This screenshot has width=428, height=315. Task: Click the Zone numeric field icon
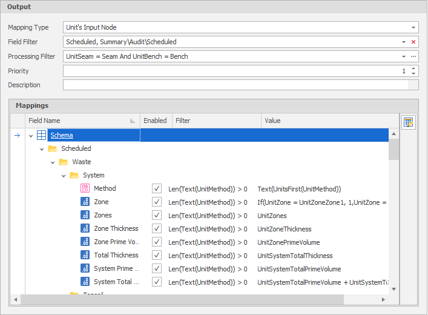tap(85, 202)
